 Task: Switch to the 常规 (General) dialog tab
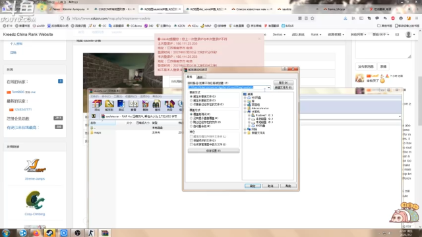pos(189,77)
